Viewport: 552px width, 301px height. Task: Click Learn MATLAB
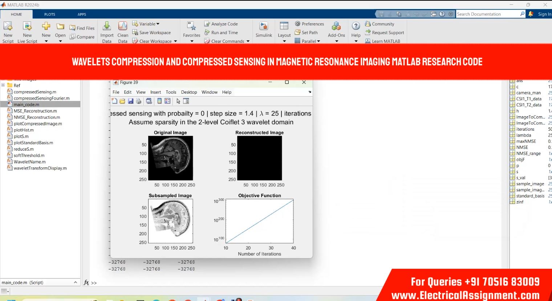[x=382, y=41]
